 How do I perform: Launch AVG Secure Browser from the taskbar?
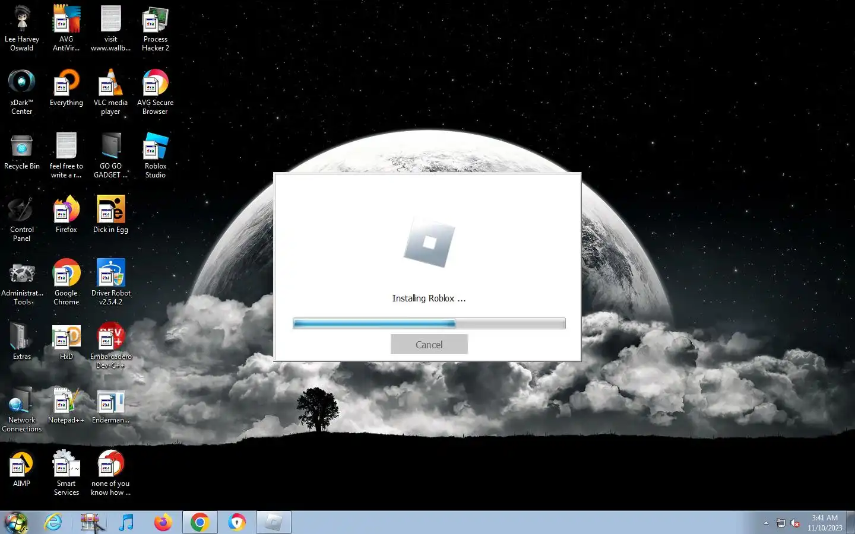pyautogui.click(x=236, y=522)
